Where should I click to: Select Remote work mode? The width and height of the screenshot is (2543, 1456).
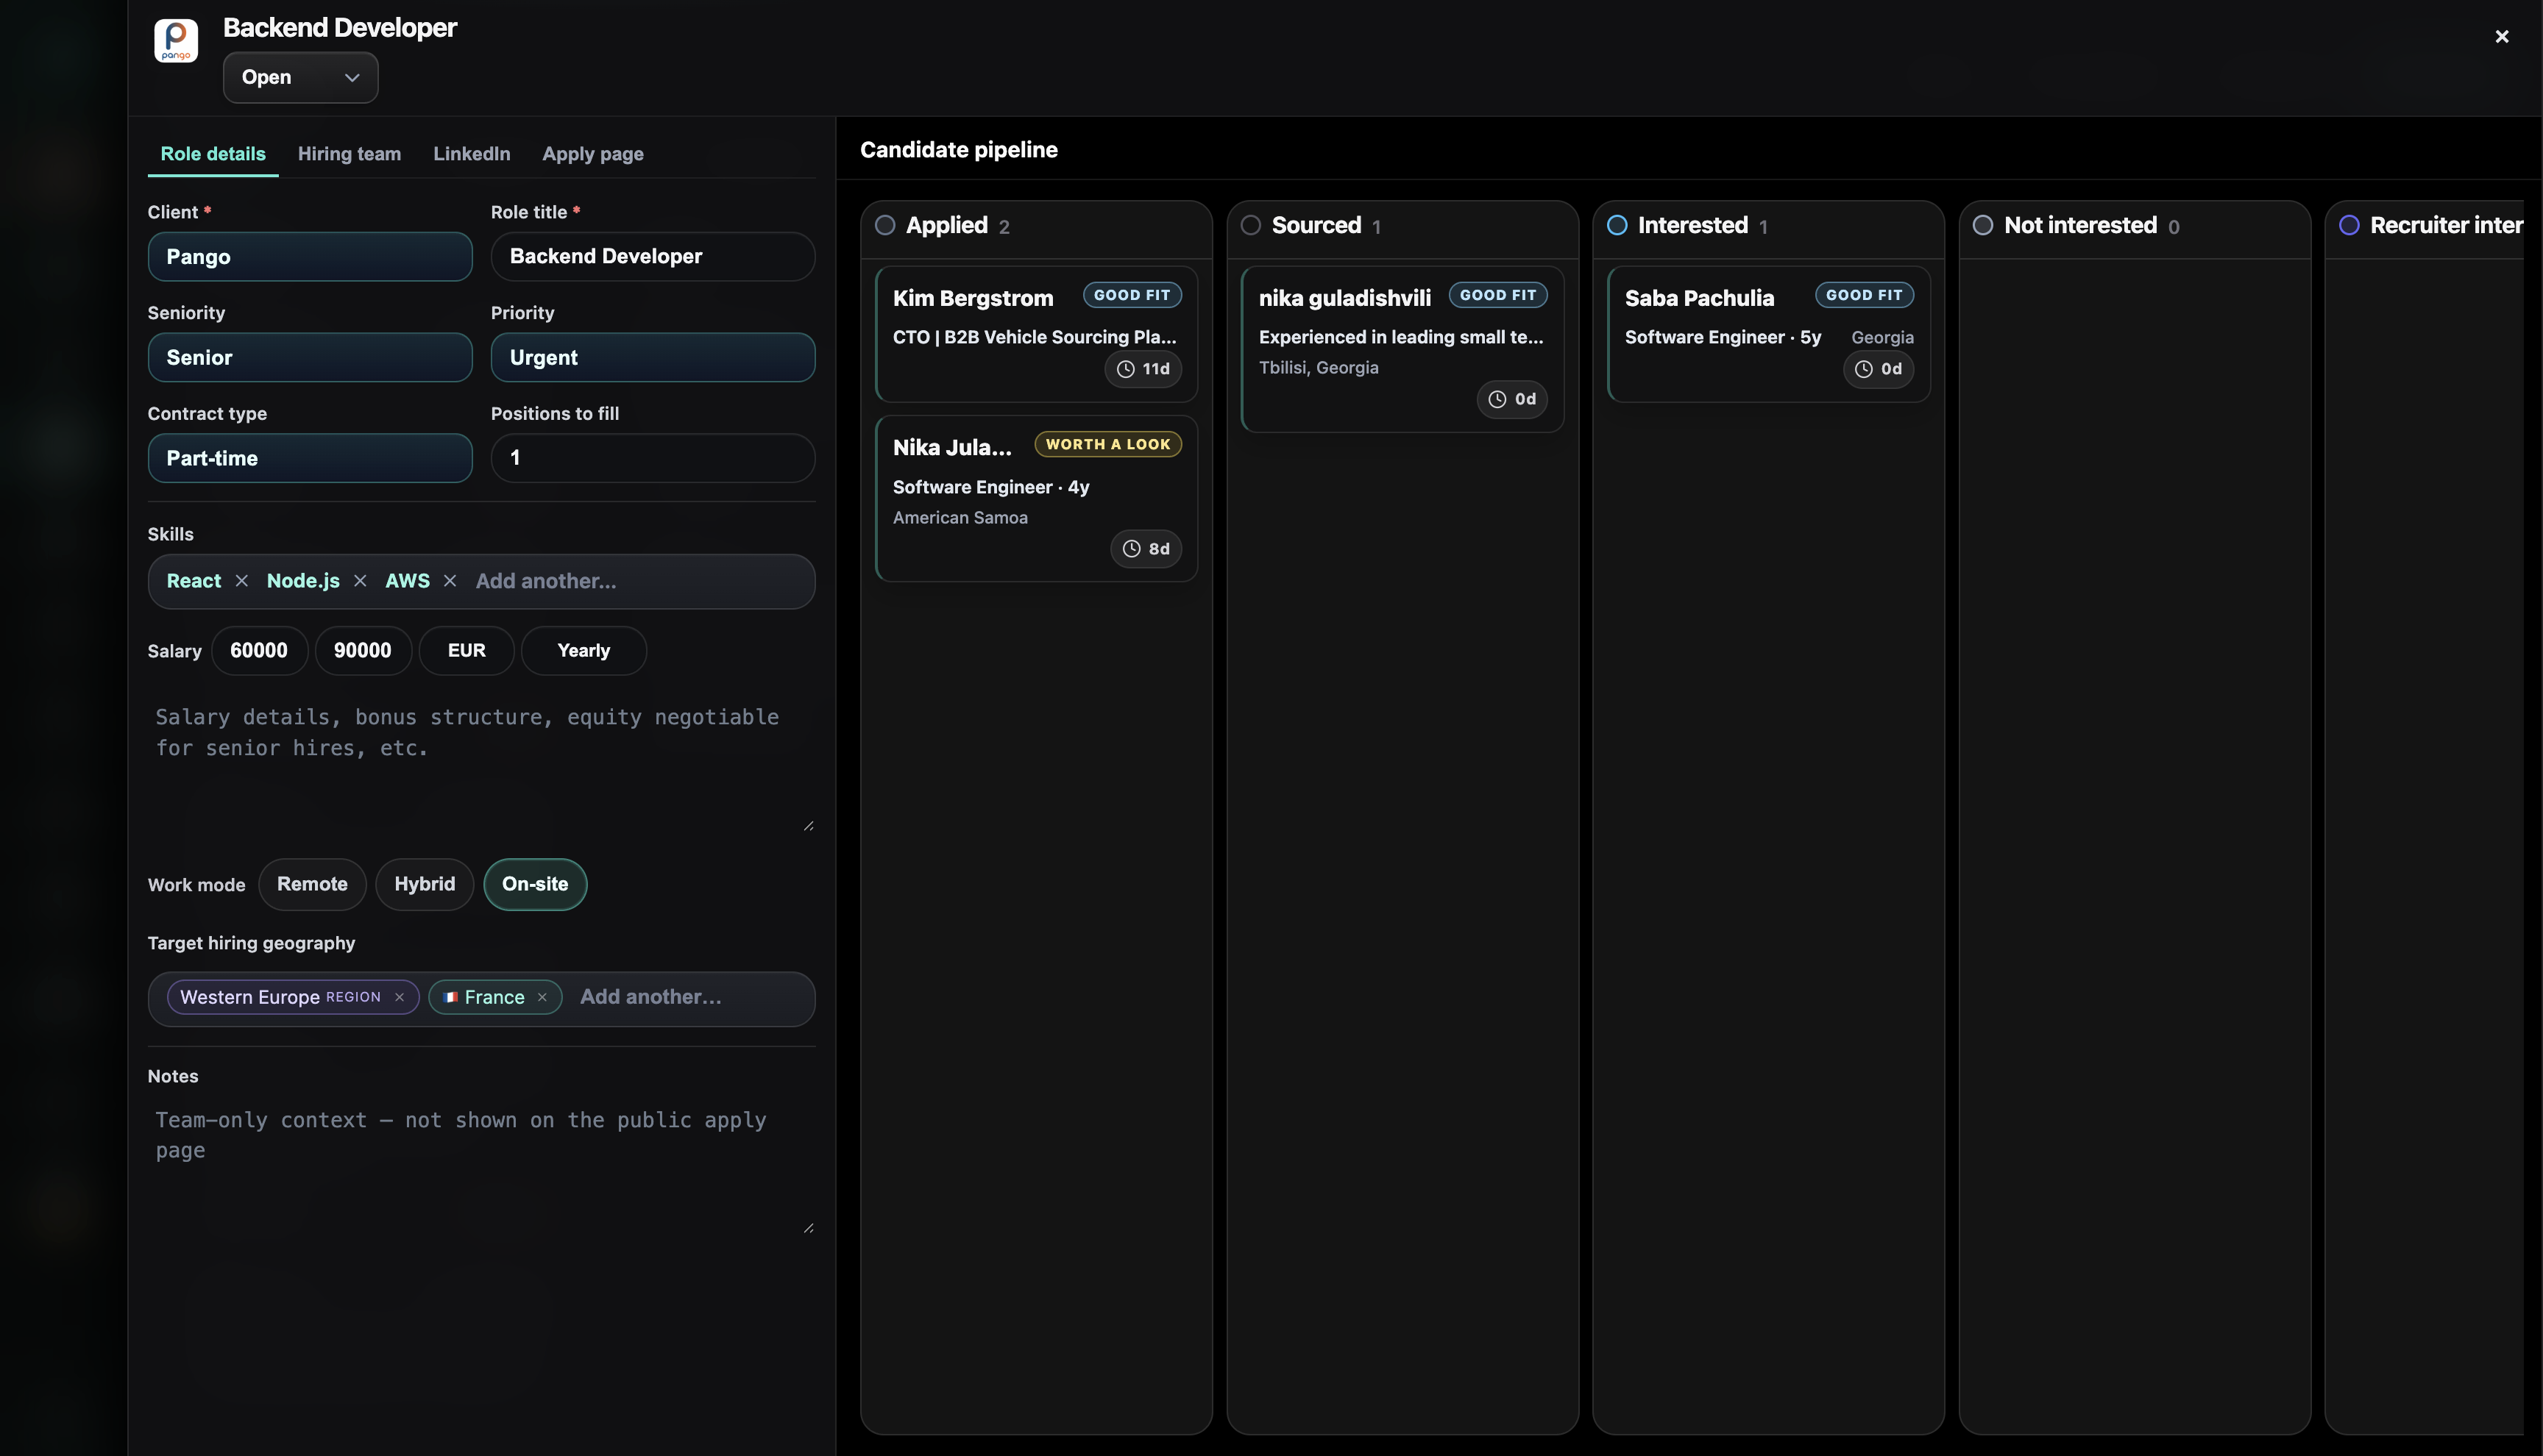312,884
